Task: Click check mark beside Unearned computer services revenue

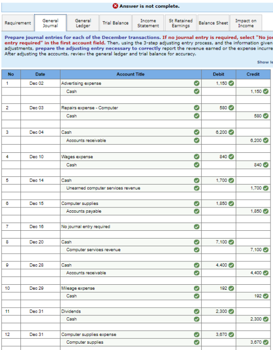Action: [x=196, y=188]
